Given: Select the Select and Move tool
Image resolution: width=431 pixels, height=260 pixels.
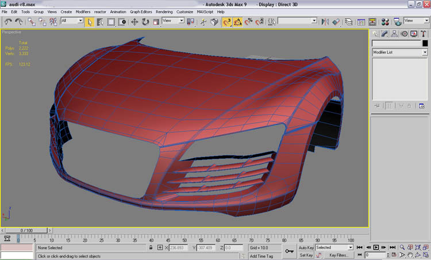Looking at the screenshot, I should (x=134, y=22).
